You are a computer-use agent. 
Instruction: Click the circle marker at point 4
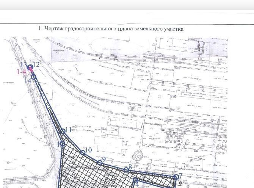135,180
